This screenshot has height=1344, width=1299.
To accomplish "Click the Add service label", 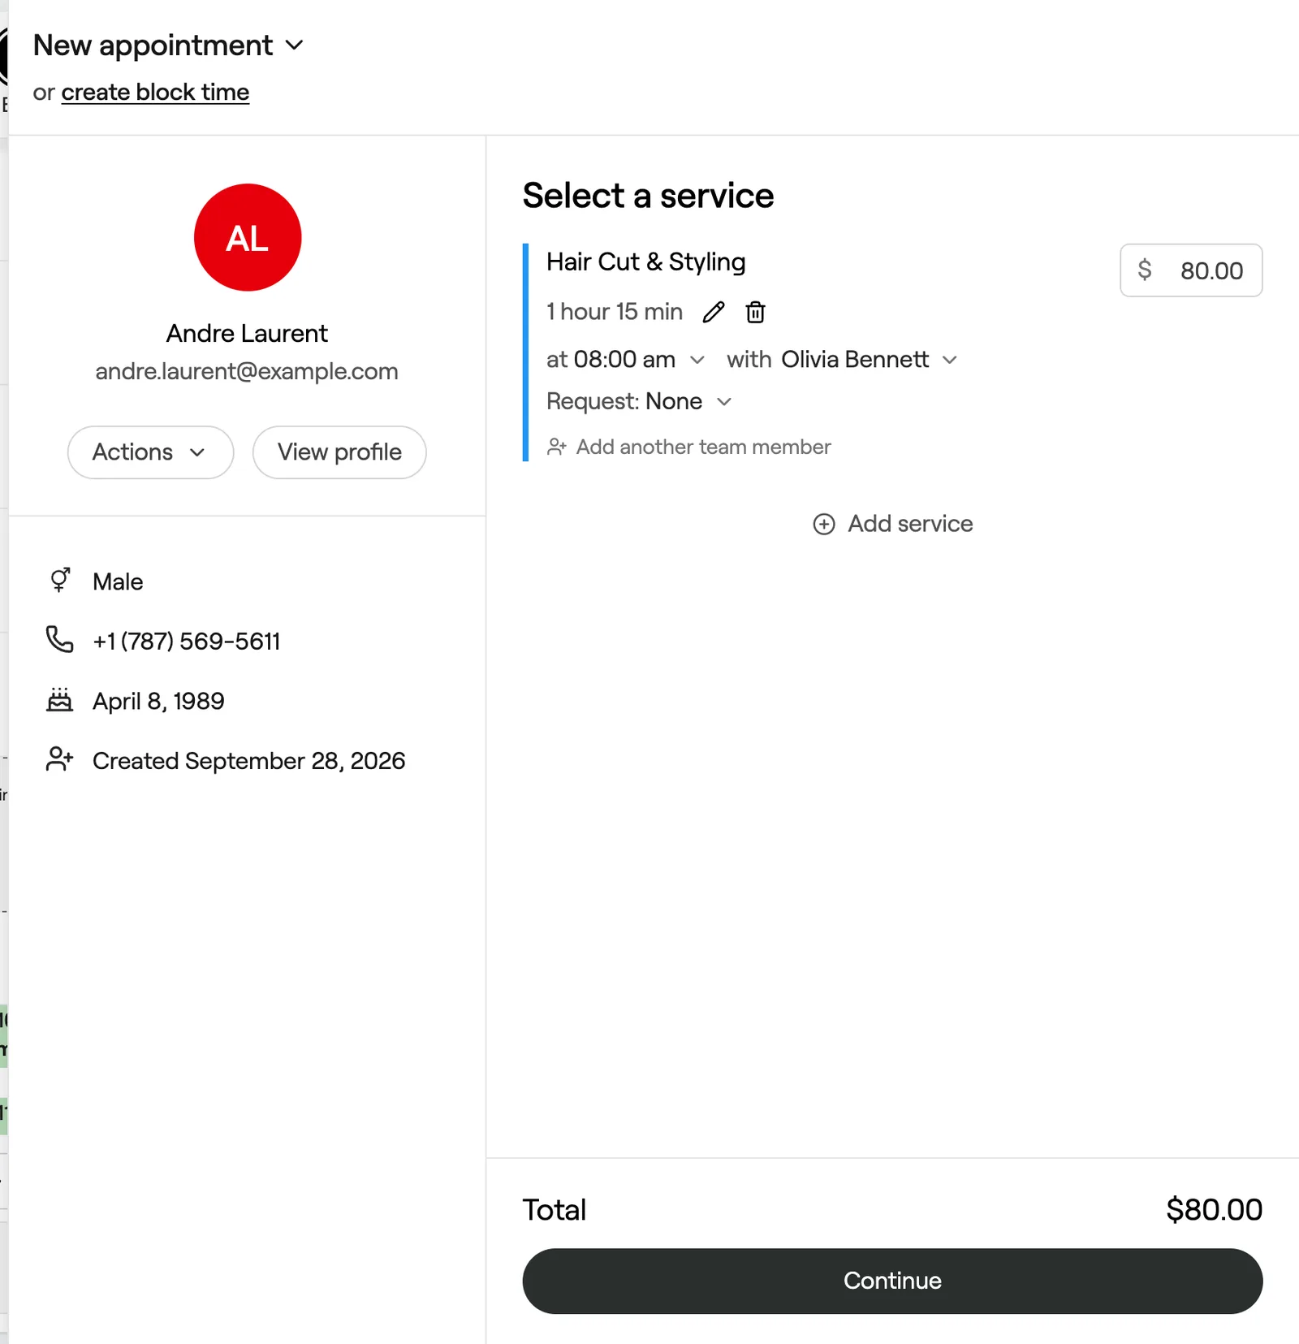I will click(x=910, y=524).
